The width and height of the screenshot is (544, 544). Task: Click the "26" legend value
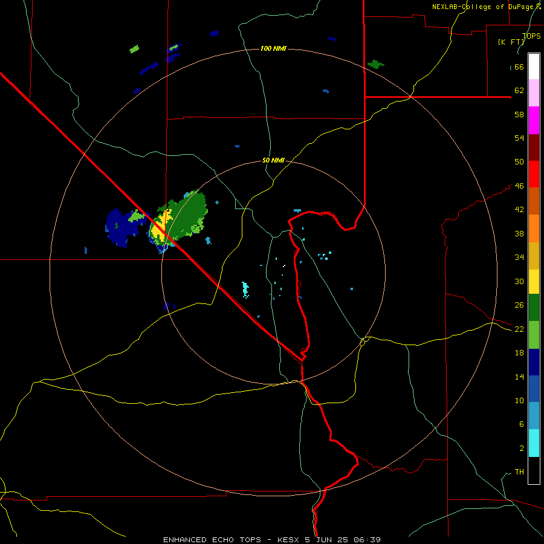coord(519,305)
